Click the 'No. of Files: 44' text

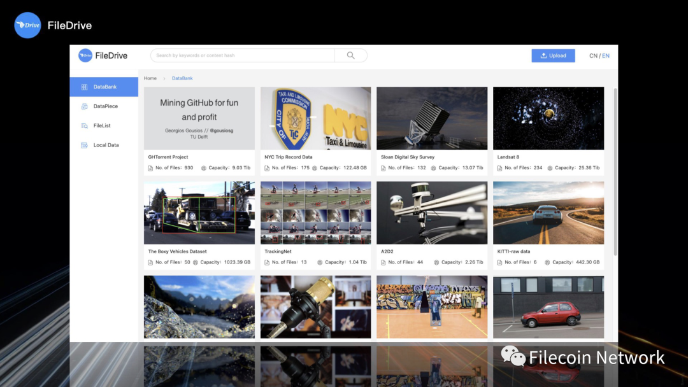[x=406, y=262]
